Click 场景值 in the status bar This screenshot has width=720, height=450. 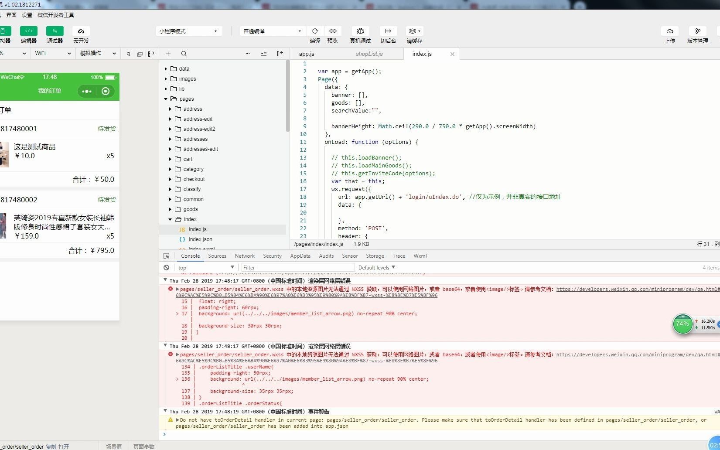(114, 447)
